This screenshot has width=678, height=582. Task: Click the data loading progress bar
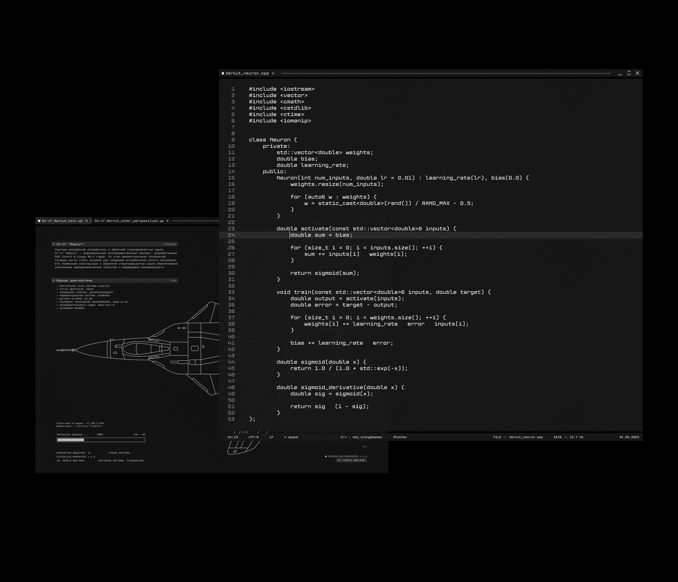point(101,440)
